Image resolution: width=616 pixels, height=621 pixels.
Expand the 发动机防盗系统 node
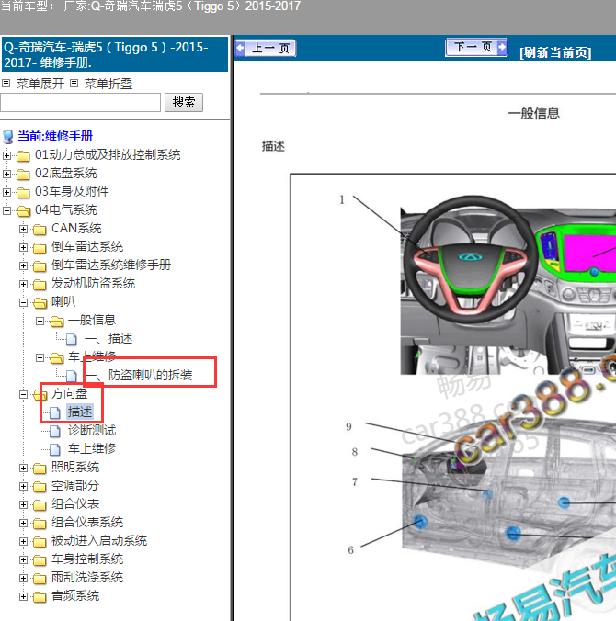point(23,284)
